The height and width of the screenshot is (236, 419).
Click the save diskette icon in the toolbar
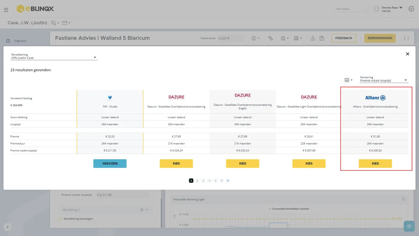point(322,38)
